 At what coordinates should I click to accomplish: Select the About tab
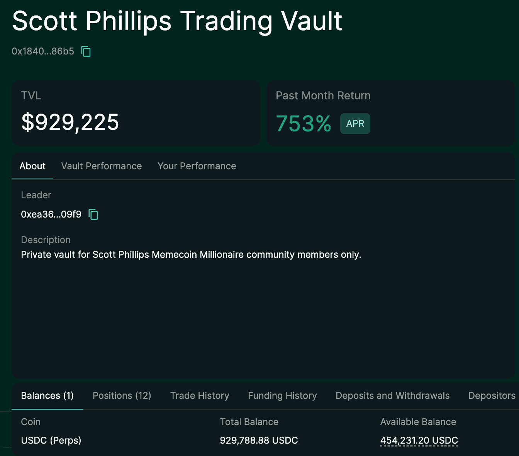pos(32,166)
